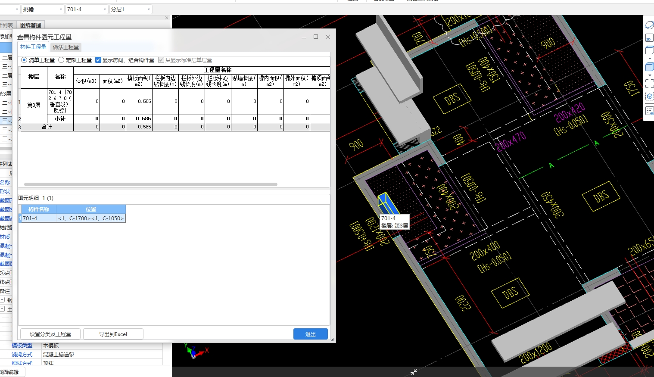This screenshot has height=377, width=654.
Task: Expand dropdown arrow below solid cube icon
Action: [x=650, y=75]
